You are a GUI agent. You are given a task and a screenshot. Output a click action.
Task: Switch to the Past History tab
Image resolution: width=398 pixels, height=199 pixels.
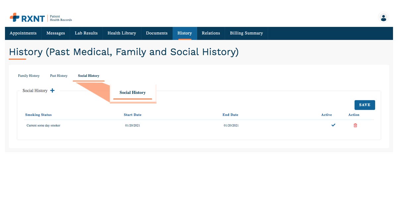pos(59,76)
